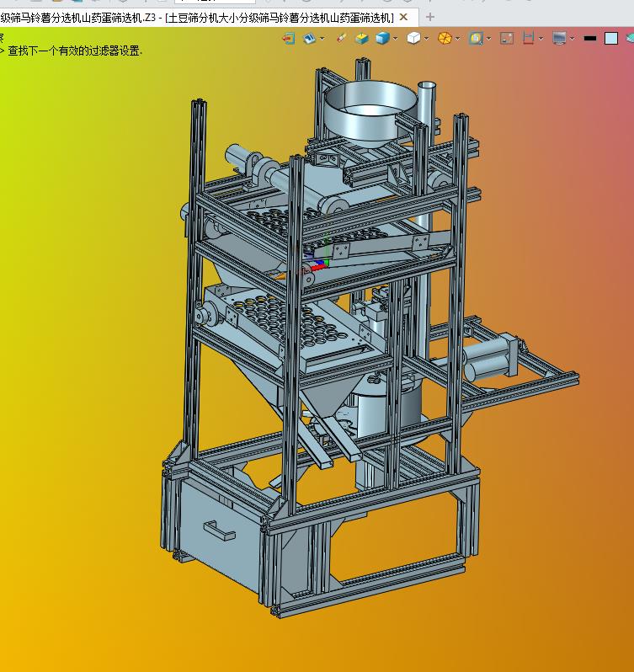Click the dimension measurement icon
Viewport: 634px width, 672px height.
(x=528, y=38)
